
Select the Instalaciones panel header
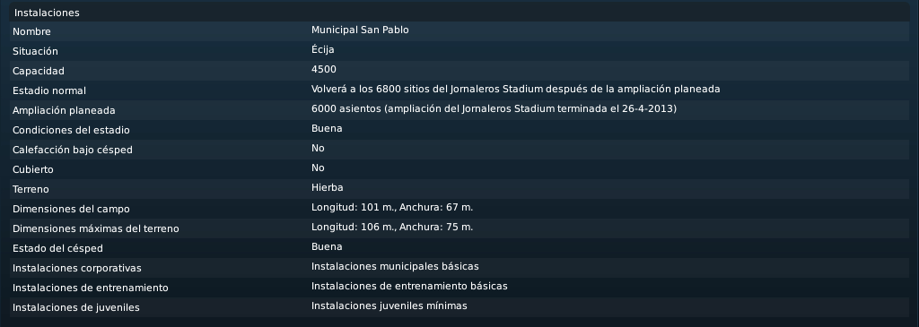tap(47, 13)
